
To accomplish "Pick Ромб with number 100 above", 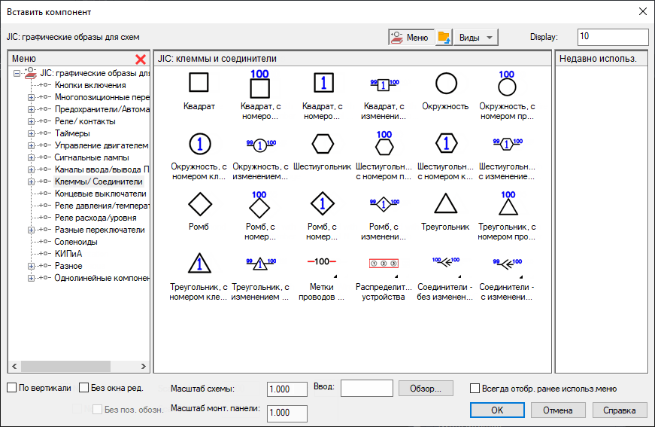I will pos(259,204).
